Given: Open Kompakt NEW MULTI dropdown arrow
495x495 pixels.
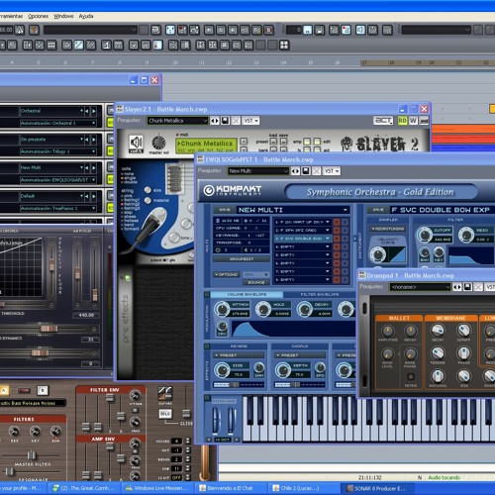Looking at the screenshot, I should tap(346, 210).
